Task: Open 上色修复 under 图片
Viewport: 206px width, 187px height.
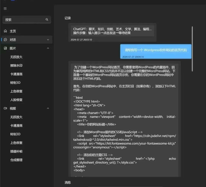Action: tap(16, 91)
